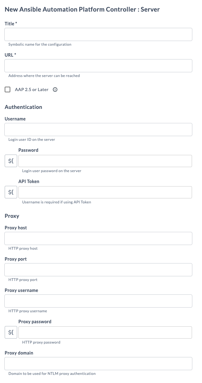Select the Proxy domain text box
Screen dimensions: 202x383
click(98, 364)
